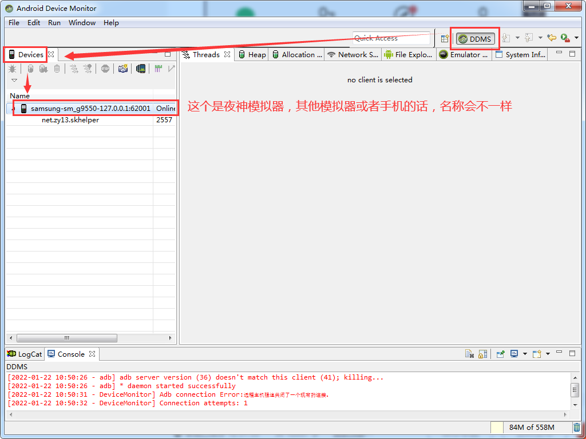Click the Update Heap icon
This screenshot has height=439, width=586.
pos(31,69)
